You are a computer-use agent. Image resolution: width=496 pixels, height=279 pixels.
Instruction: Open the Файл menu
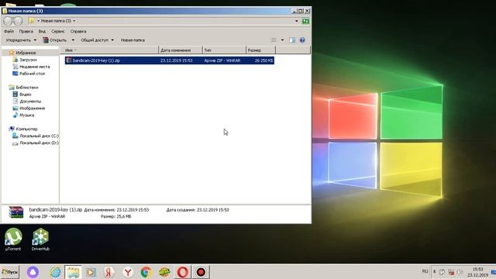(x=9, y=31)
